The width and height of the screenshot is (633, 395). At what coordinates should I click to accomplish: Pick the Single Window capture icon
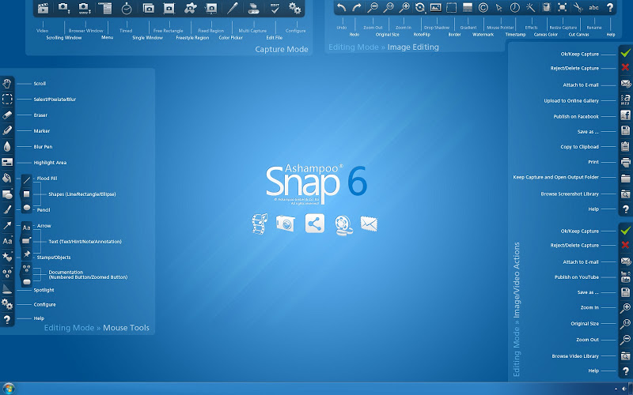(148, 8)
